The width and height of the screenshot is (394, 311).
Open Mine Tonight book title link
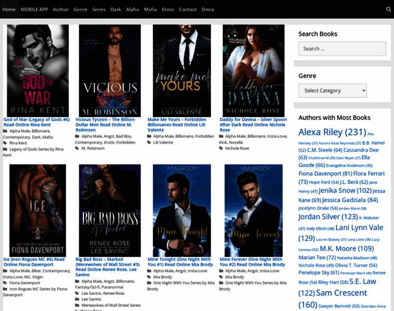click(179, 262)
